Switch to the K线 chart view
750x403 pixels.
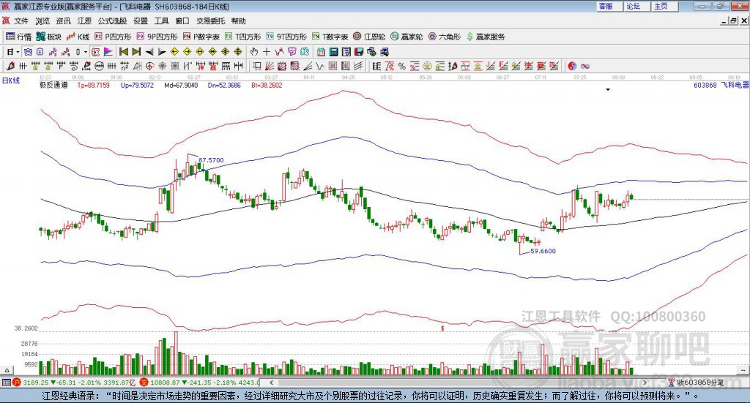(x=78, y=37)
